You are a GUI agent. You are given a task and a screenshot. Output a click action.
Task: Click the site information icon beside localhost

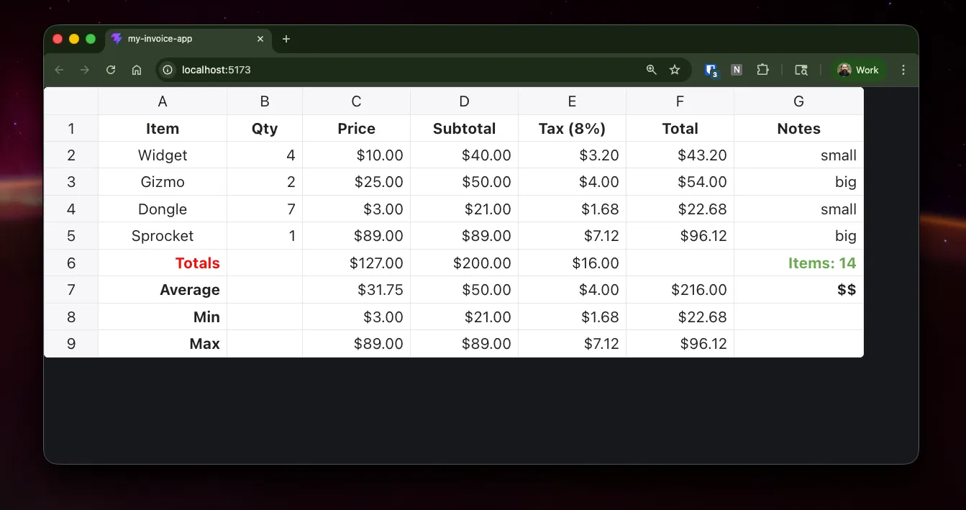coord(168,70)
